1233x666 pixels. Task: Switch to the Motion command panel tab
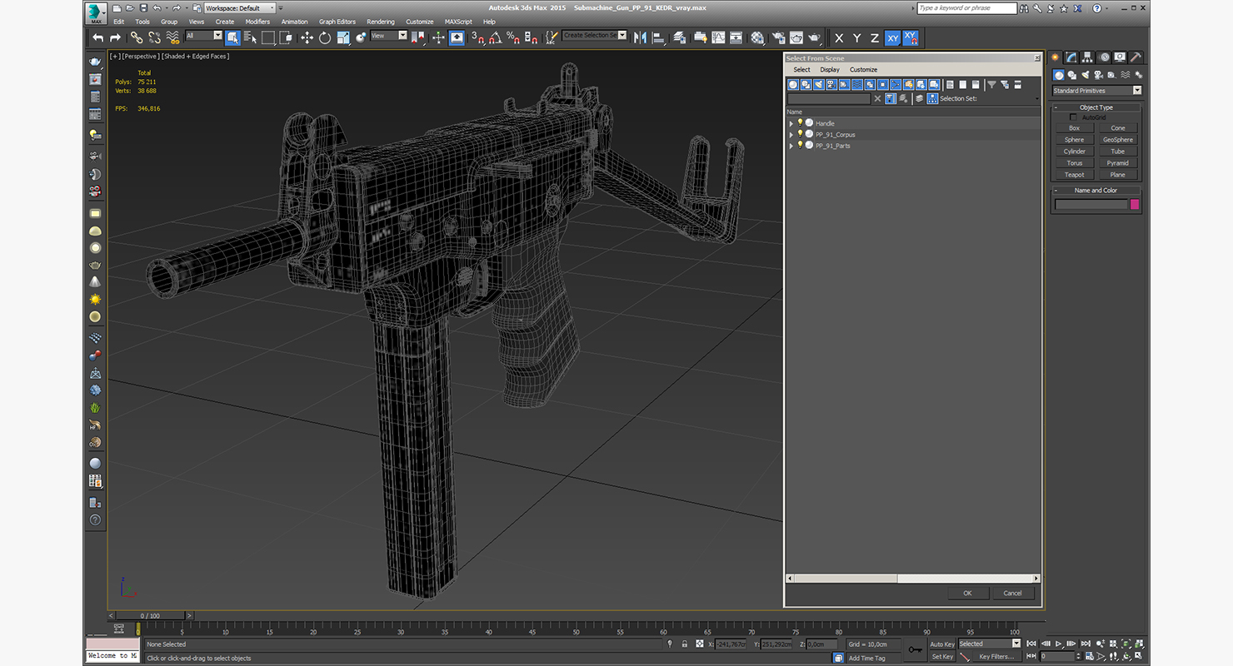[x=1104, y=57]
